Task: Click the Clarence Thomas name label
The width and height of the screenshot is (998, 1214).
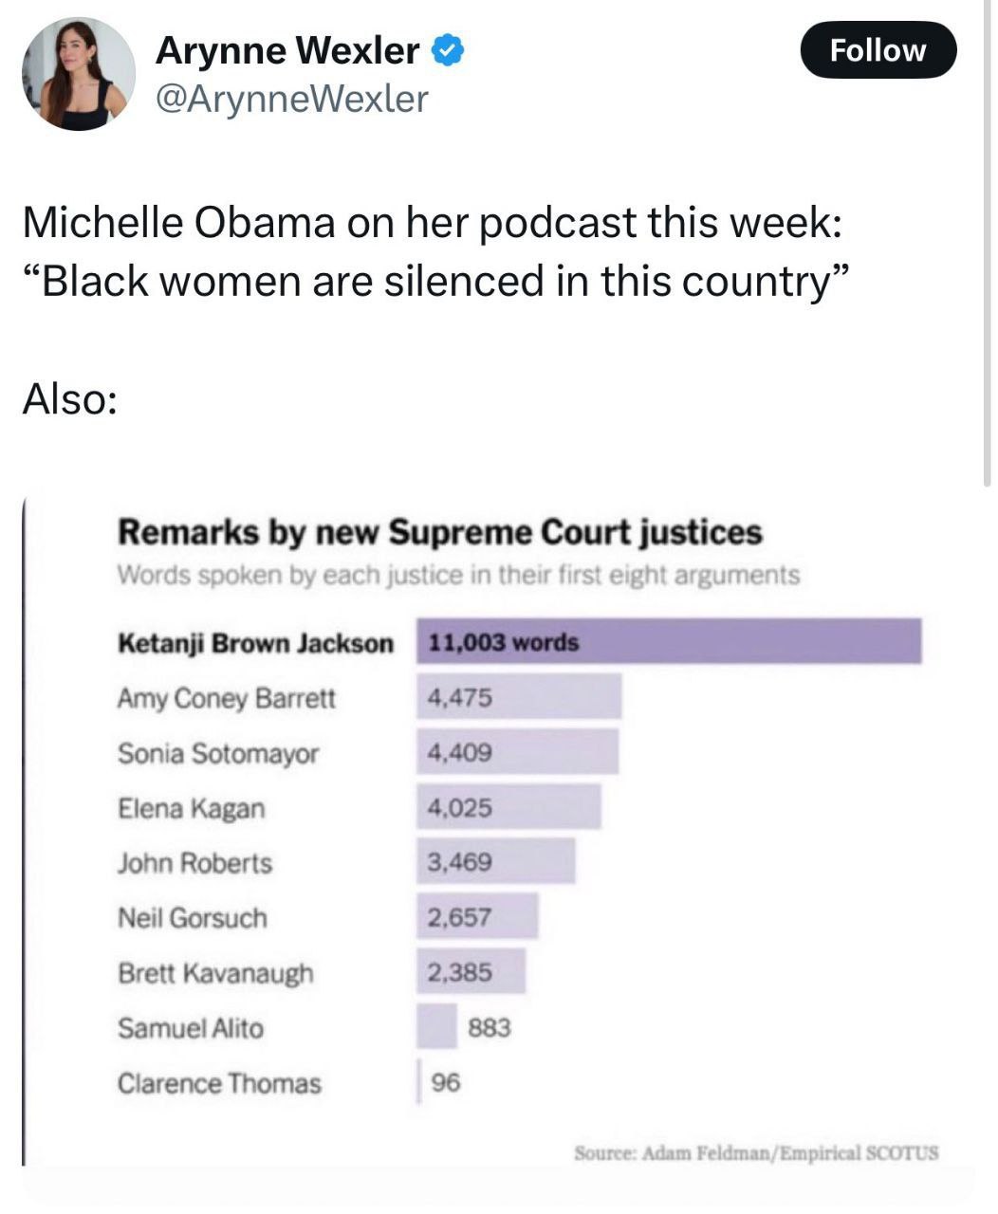Action: click(219, 1083)
